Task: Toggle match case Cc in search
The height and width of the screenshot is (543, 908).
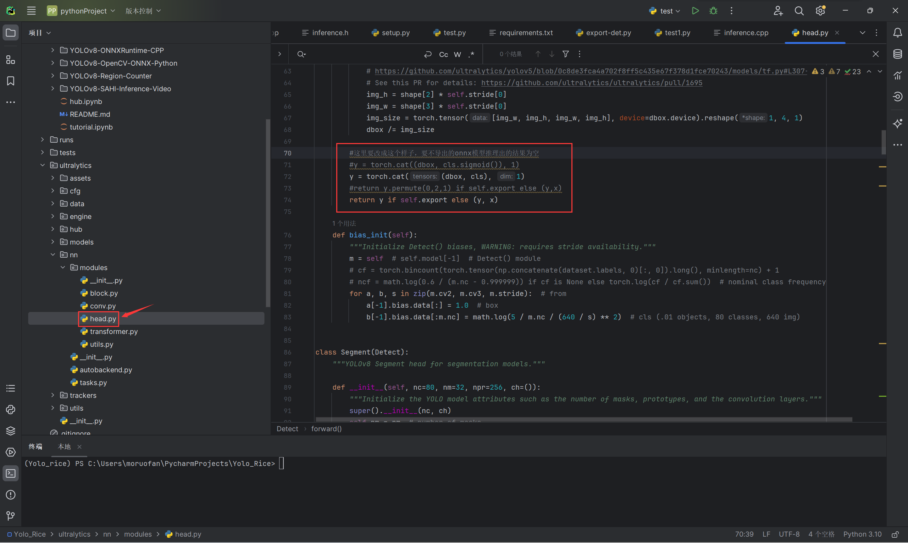Action: (443, 55)
